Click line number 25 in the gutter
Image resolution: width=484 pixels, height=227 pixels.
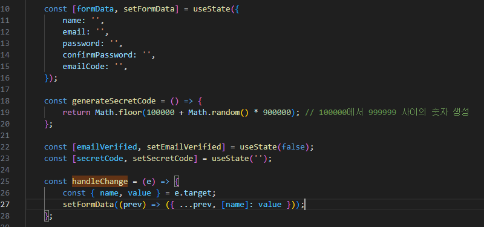(x=5, y=181)
